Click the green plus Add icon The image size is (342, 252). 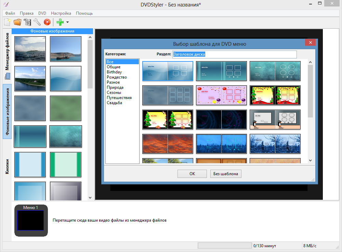click(60, 22)
